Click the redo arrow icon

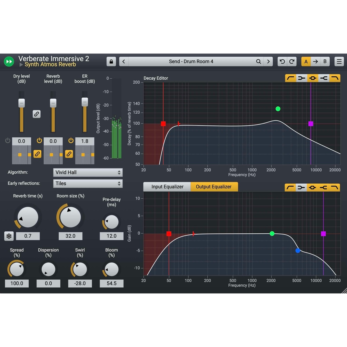[x=291, y=61]
